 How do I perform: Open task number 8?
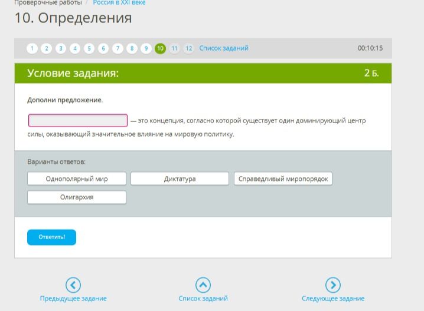[x=132, y=48]
